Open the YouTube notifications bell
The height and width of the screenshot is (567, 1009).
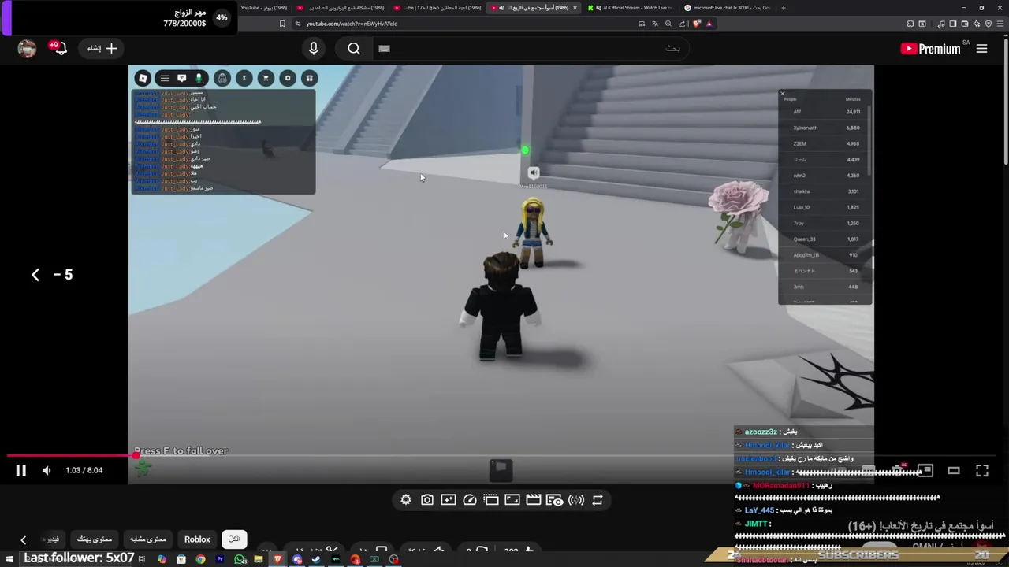59,49
